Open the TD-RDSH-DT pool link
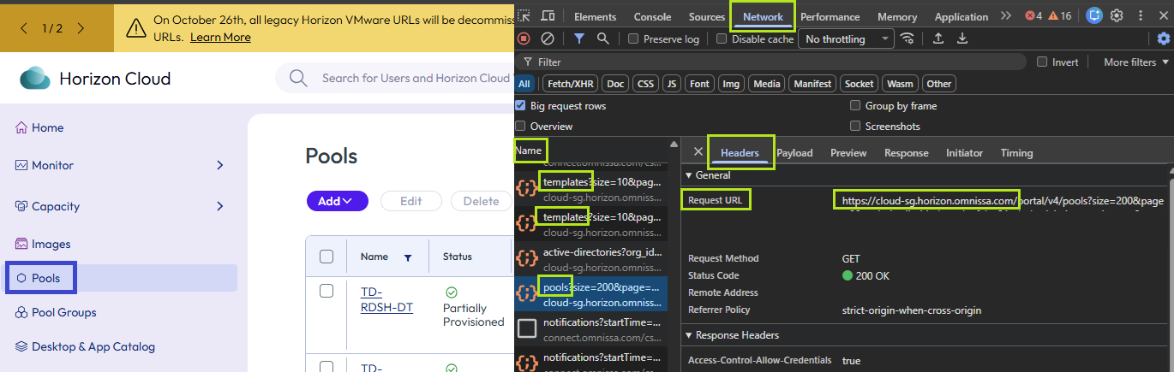This screenshot has height=372, width=1174. (386, 299)
